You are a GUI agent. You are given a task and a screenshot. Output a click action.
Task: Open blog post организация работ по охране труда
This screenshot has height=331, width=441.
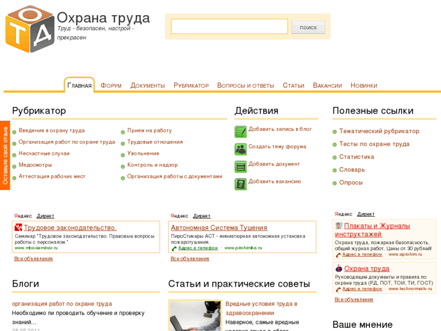pos(62,304)
